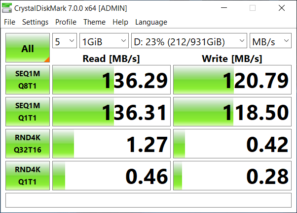297x213 pixels.
Task: Click the Write [MB/s] column header
Action: (x=232, y=59)
